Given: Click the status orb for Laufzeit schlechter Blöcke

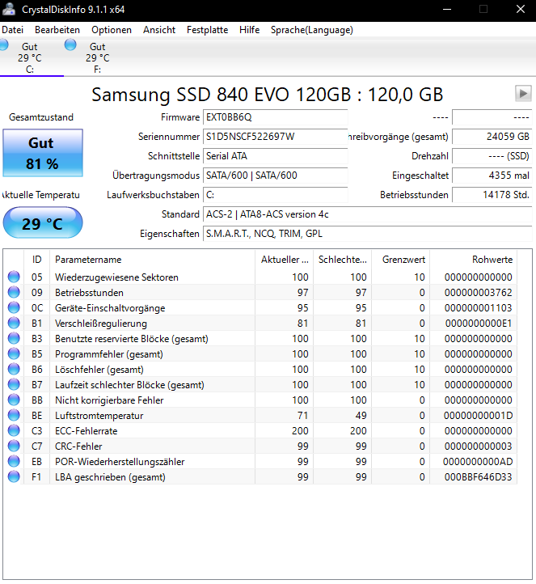Looking at the screenshot, I should point(14,384).
